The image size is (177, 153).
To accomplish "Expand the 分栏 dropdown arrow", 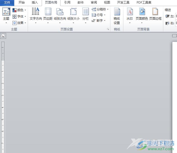I will 85,23.
